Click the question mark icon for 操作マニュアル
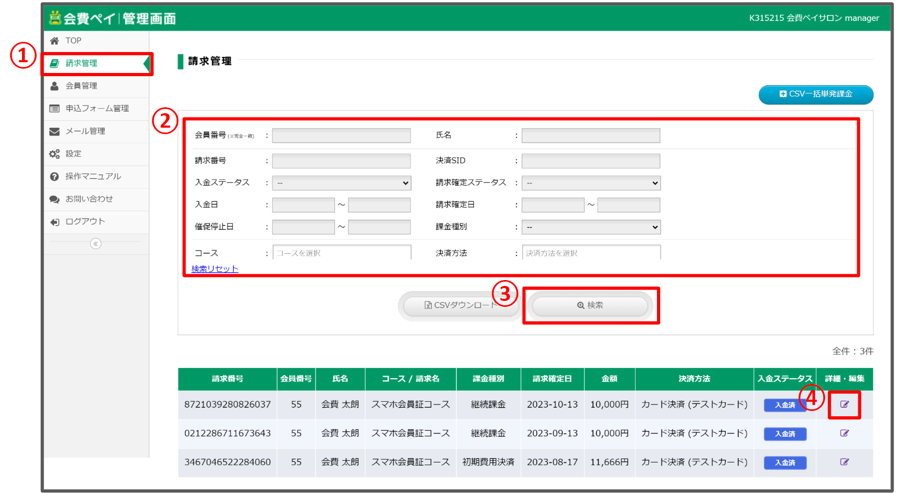This screenshot has width=898, height=493. 54,176
